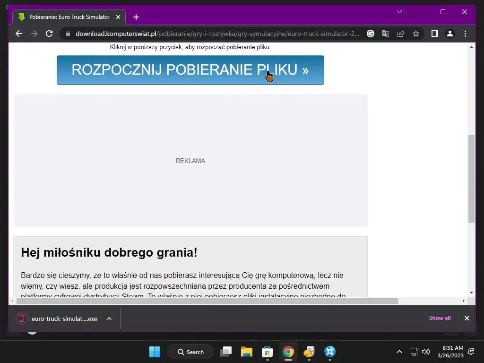Click the vertical scrollbar thumb
The width and height of the screenshot is (484, 363).
pos(471,179)
